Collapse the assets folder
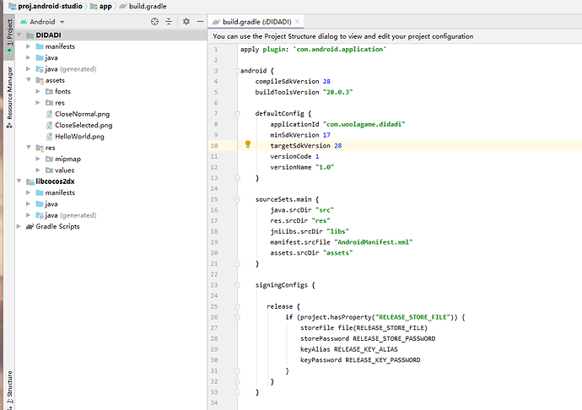 29,80
